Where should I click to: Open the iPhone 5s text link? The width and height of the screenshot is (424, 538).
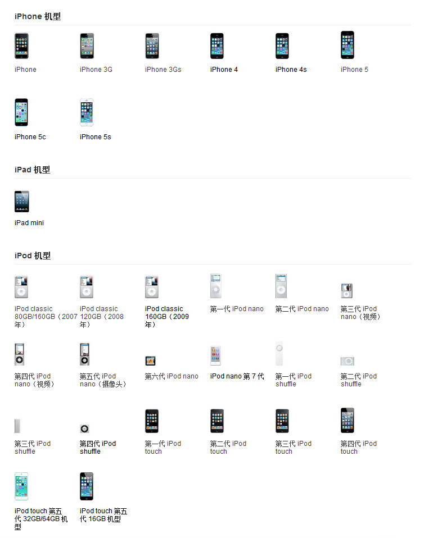(96, 137)
